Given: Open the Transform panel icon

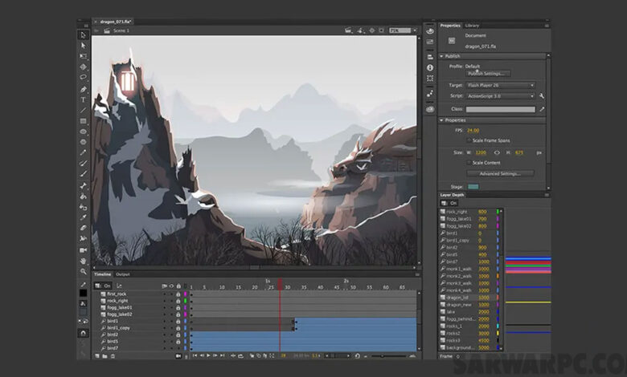Looking at the screenshot, I should [430, 78].
